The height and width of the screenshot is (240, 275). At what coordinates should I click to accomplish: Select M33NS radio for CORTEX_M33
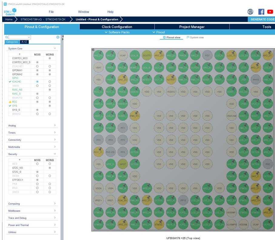tap(50, 58)
